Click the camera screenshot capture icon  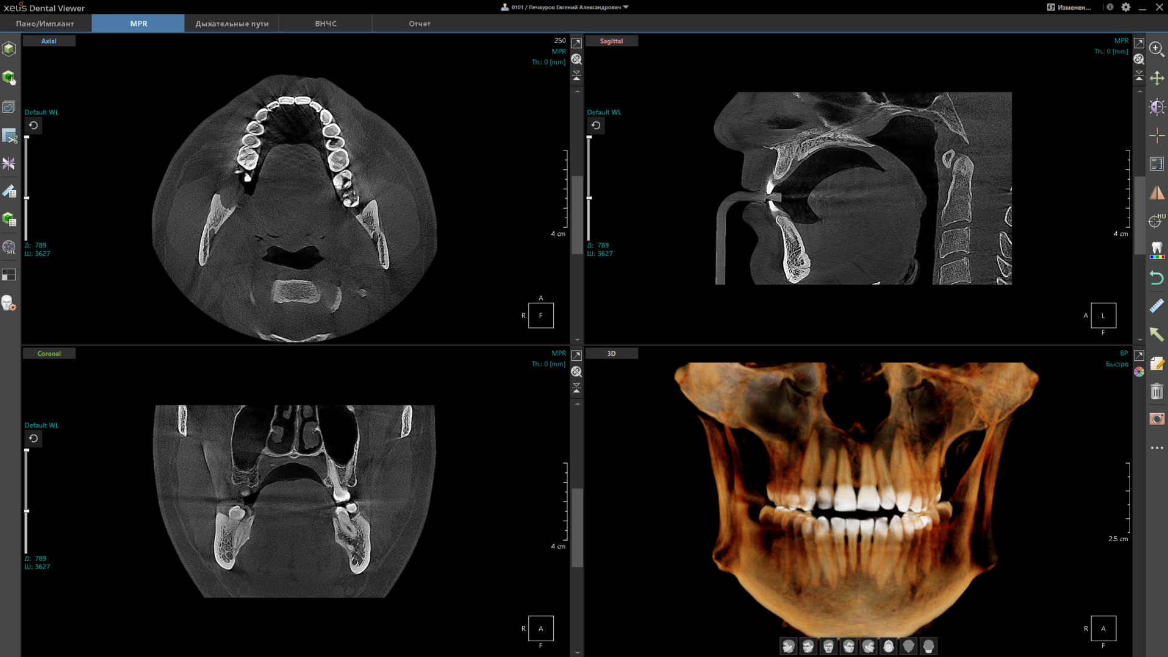pyautogui.click(x=1156, y=419)
